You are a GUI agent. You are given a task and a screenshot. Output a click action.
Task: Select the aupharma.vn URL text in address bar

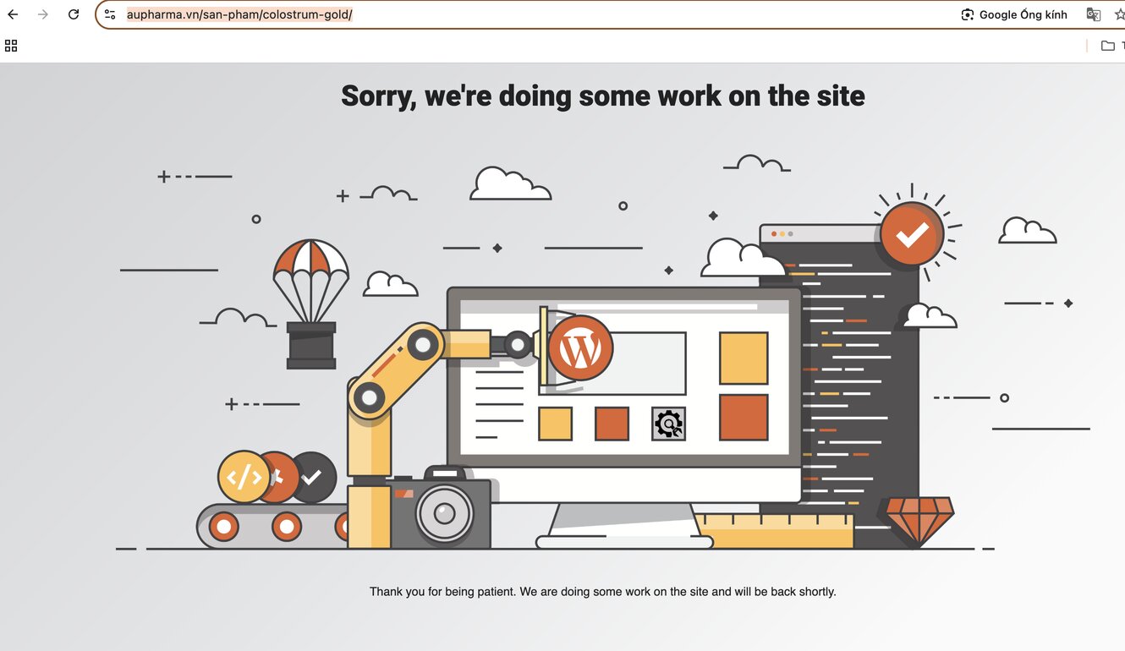[239, 14]
